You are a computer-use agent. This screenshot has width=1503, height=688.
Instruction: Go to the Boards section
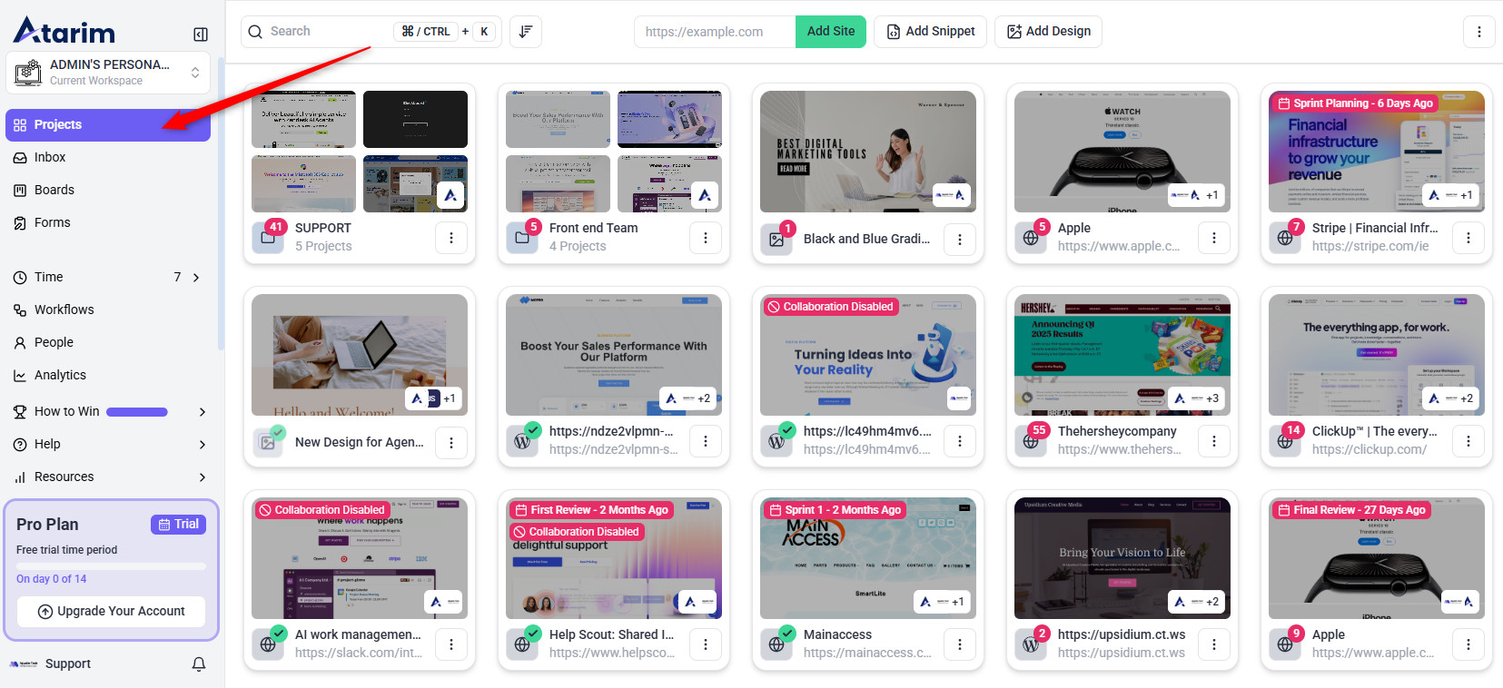54,191
